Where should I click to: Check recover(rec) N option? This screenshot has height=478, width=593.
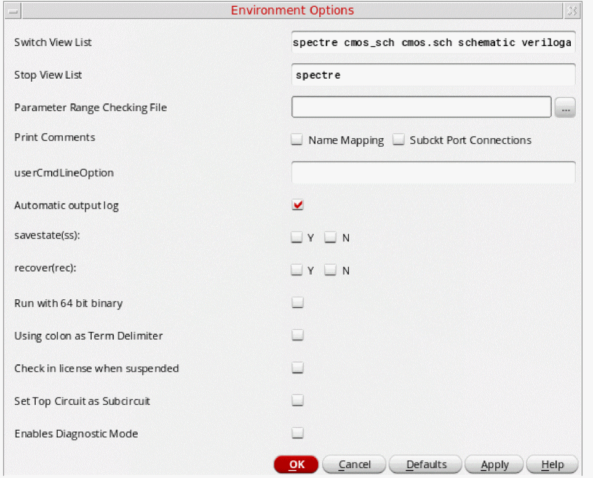[330, 270]
